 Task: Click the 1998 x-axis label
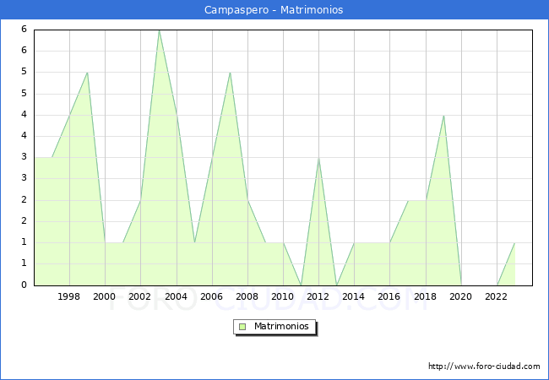point(69,296)
